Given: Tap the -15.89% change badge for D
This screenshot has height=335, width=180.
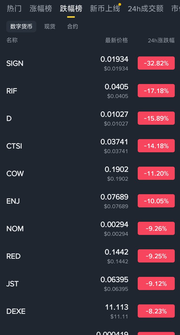Looking at the screenshot, I should point(156,118).
